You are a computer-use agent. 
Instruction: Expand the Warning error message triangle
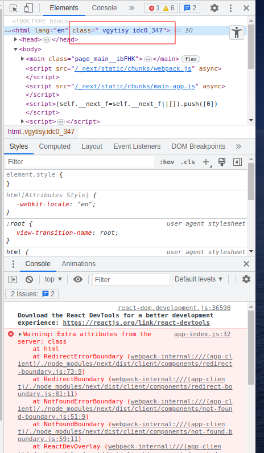pos(20,334)
